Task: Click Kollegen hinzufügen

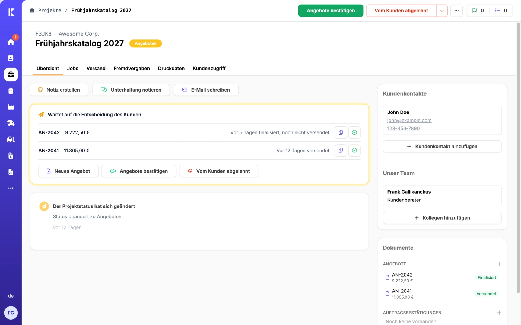Action: tap(442, 218)
